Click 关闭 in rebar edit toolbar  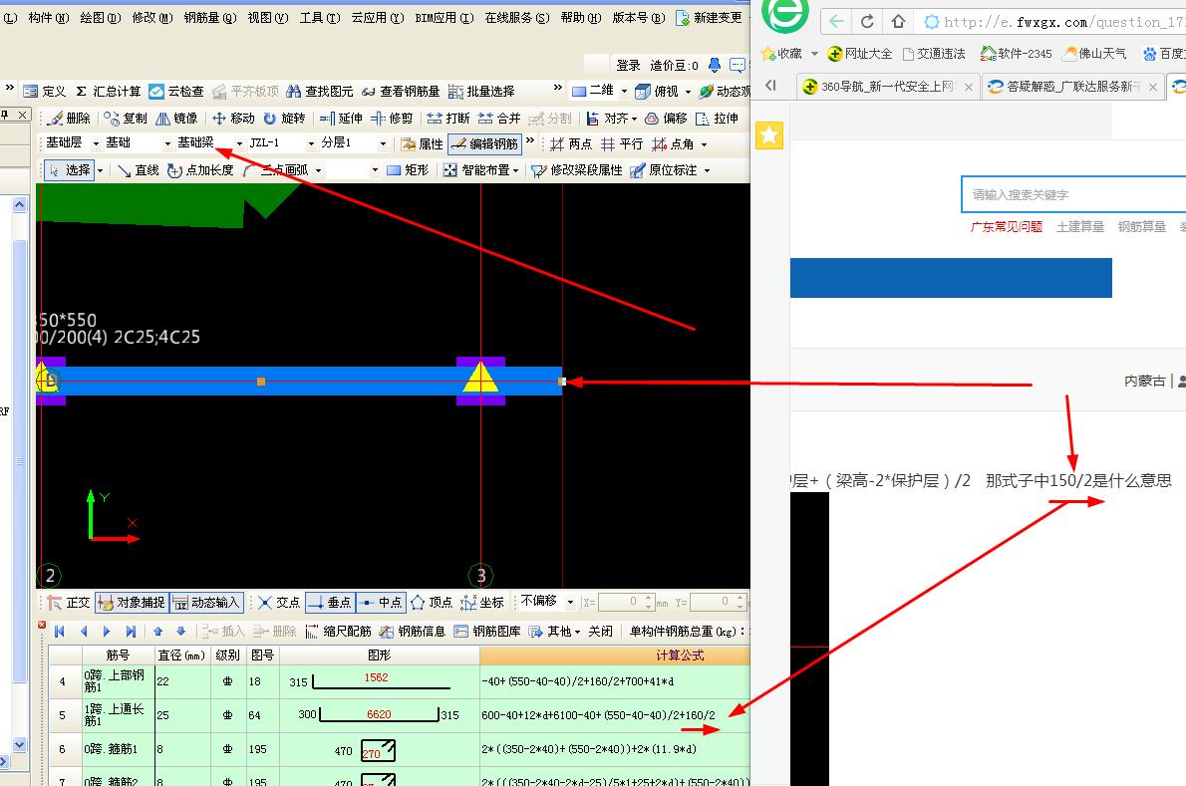[x=601, y=631]
